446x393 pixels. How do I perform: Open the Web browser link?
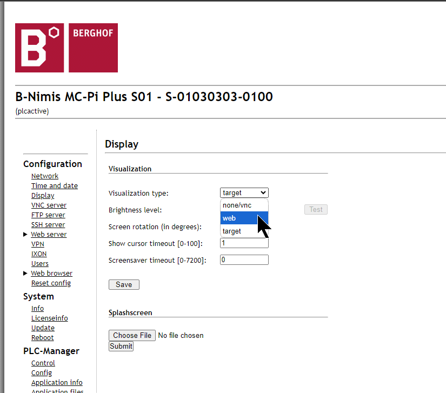click(51, 274)
